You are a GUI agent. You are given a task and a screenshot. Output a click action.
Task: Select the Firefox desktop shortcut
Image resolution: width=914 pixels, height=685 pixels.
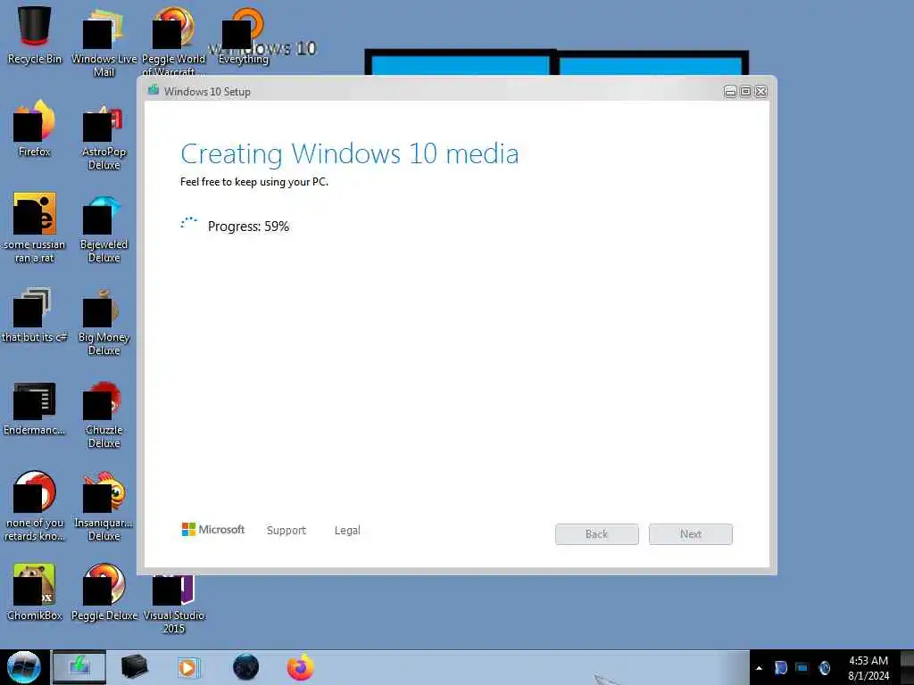pyautogui.click(x=34, y=128)
